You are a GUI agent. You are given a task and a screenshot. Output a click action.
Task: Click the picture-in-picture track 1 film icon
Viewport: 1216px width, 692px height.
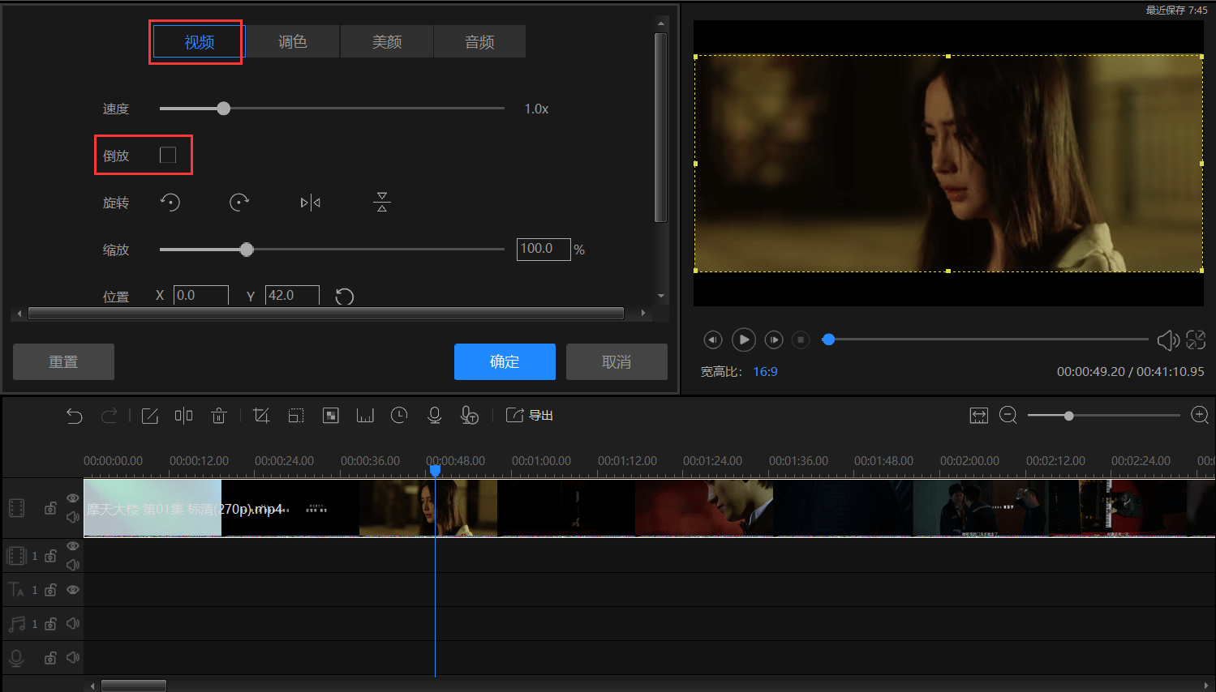[x=17, y=556]
